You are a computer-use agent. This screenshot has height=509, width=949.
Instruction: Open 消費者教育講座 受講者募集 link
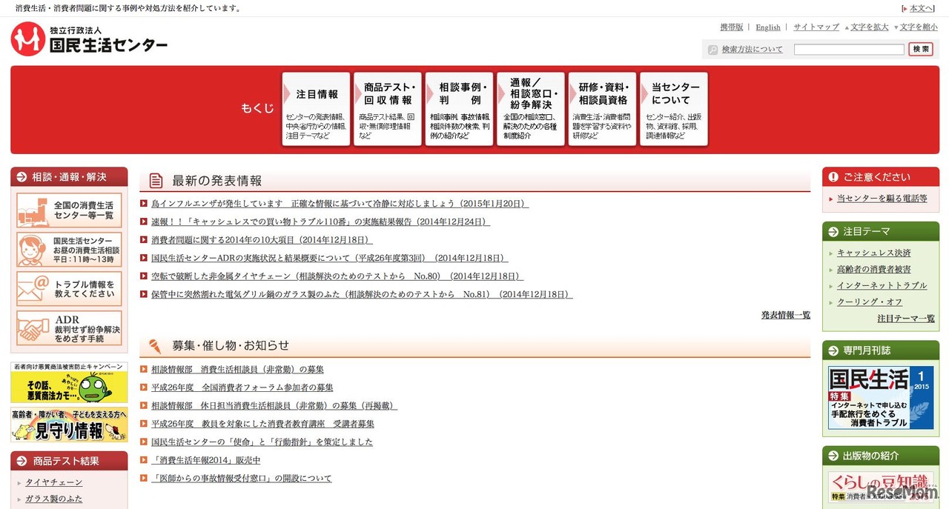click(262, 424)
